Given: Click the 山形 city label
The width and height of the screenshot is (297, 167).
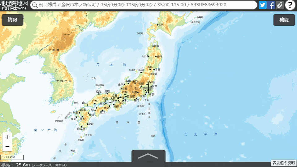Looking at the screenshot, I should pos(150,67).
